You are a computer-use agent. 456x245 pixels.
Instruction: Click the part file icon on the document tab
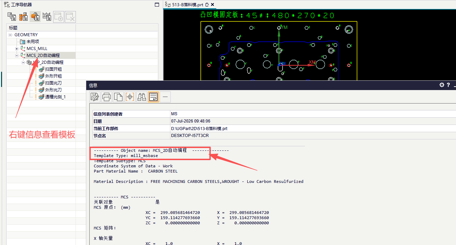pos(168,4)
